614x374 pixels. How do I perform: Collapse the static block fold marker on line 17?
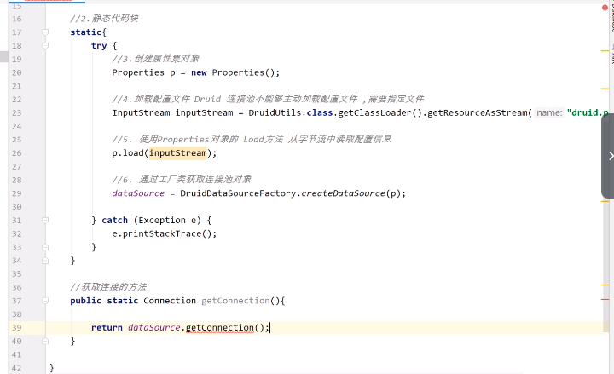click(x=45, y=32)
